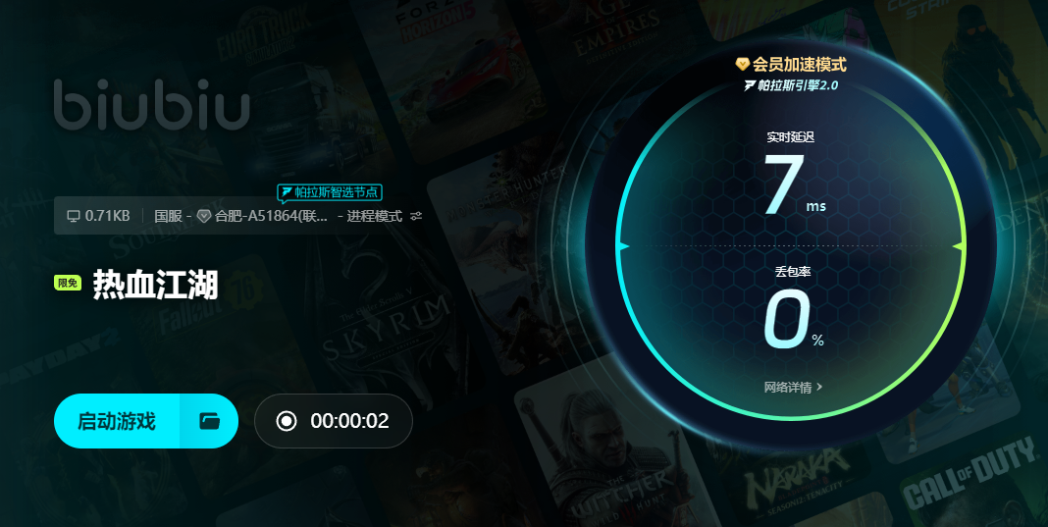Stop acceleration via the circular record icon
The image size is (1048, 527).
(x=287, y=421)
